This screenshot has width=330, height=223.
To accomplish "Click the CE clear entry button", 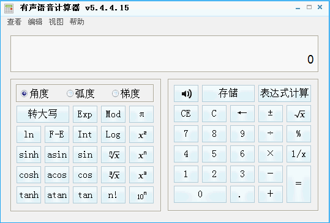I will click(x=186, y=114).
